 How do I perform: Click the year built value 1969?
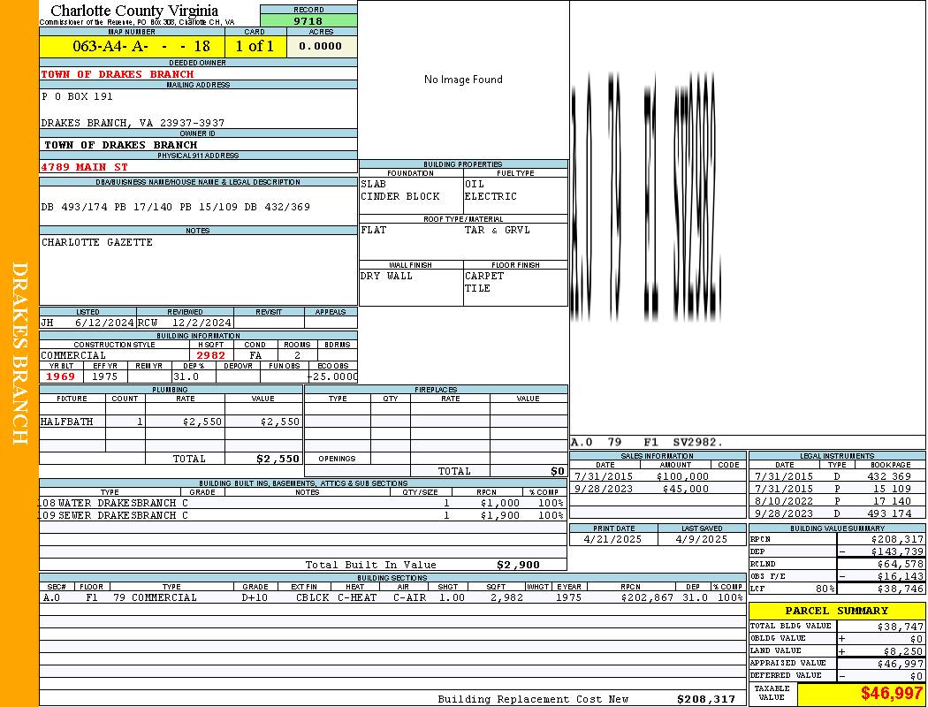click(x=60, y=376)
